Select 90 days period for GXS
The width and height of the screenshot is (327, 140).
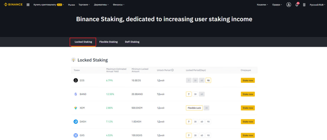[208, 135]
